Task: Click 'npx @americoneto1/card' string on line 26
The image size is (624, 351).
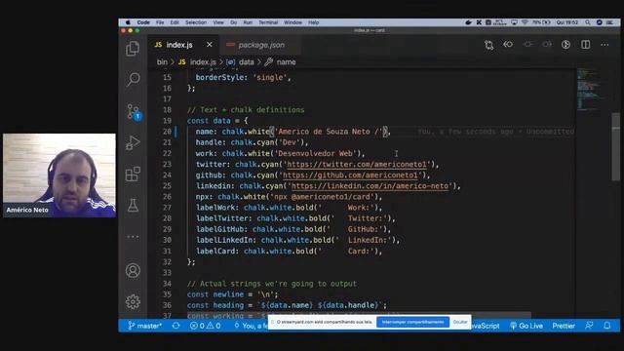Action: point(322,197)
